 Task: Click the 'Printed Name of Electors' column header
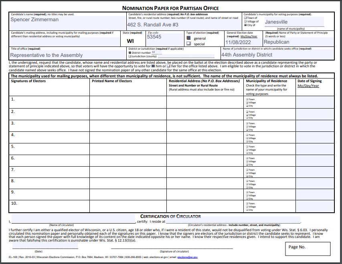(x=112, y=81)
